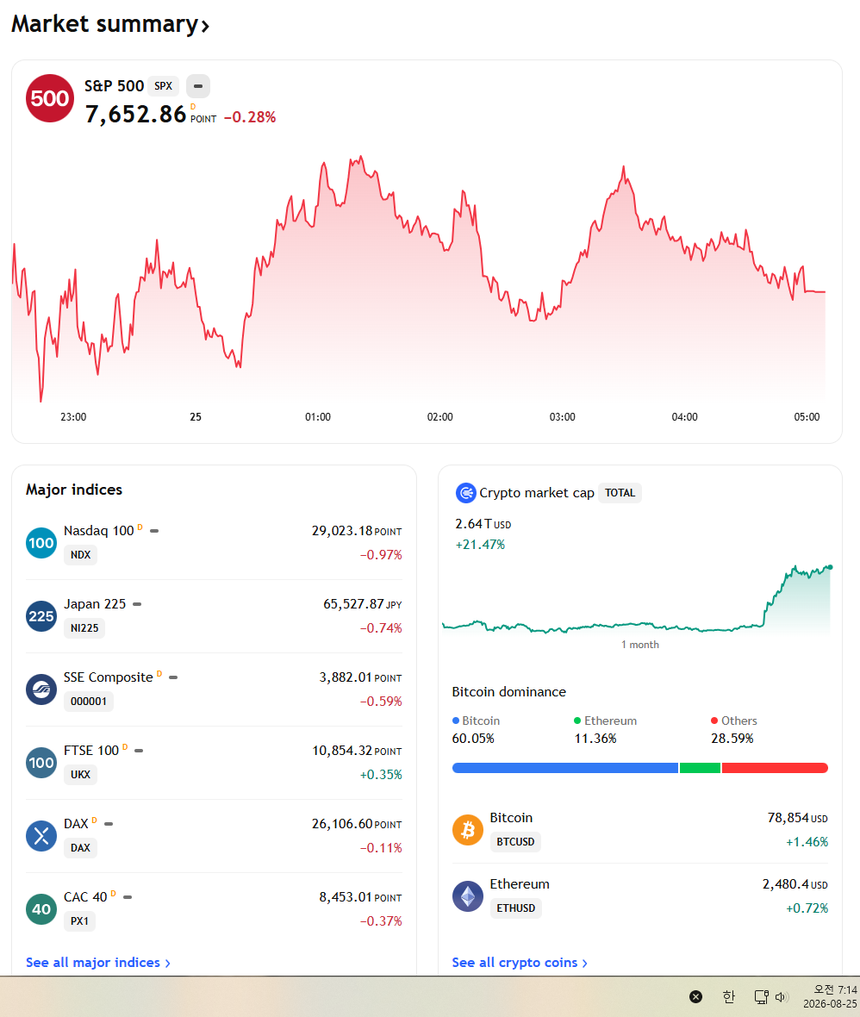Click the SSE Composite logo icon

pyautogui.click(x=41, y=689)
